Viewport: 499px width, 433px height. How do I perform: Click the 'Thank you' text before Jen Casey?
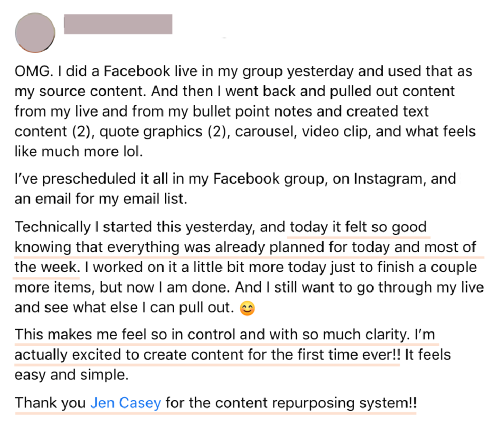pyautogui.click(x=50, y=403)
